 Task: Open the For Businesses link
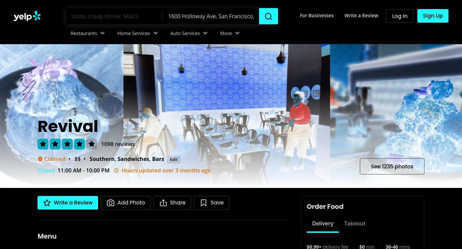[x=317, y=16]
